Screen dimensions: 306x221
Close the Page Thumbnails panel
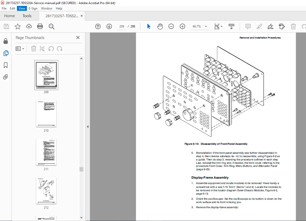pyautogui.click(x=78, y=37)
